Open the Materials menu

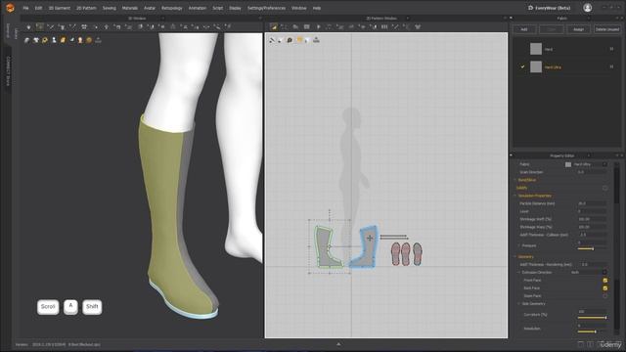pos(130,8)
